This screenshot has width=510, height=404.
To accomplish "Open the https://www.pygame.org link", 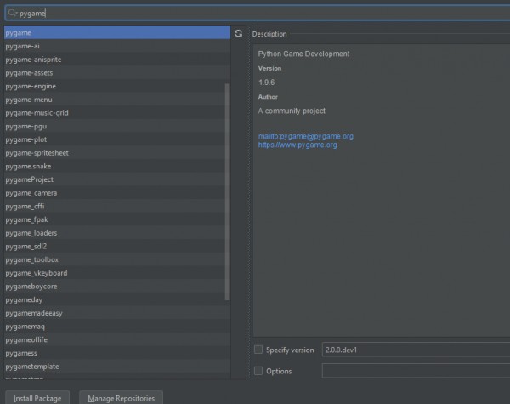I will [297, 145].
